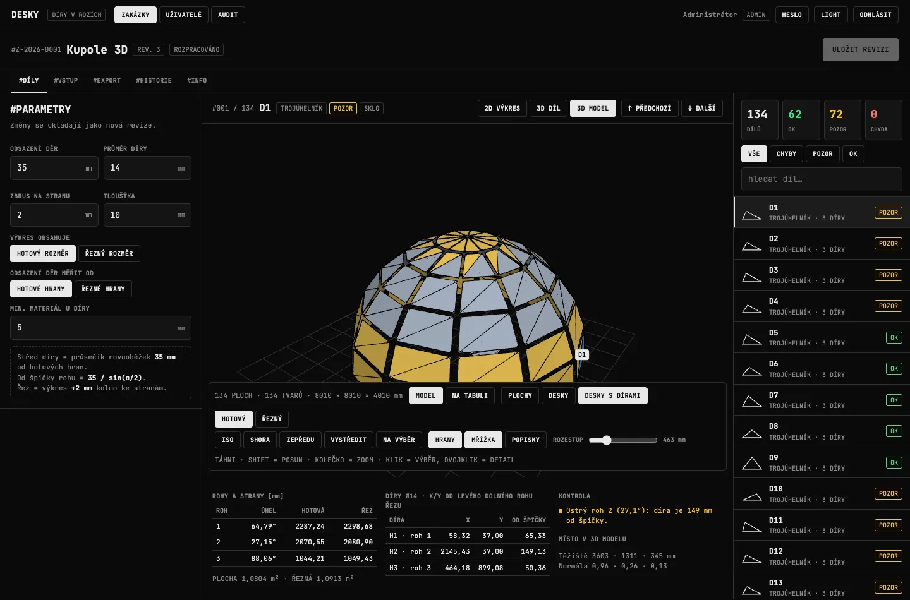Viewport: 910px width, 600px height.
Task: Select the triangle icon of part D7
Action: 751,402
